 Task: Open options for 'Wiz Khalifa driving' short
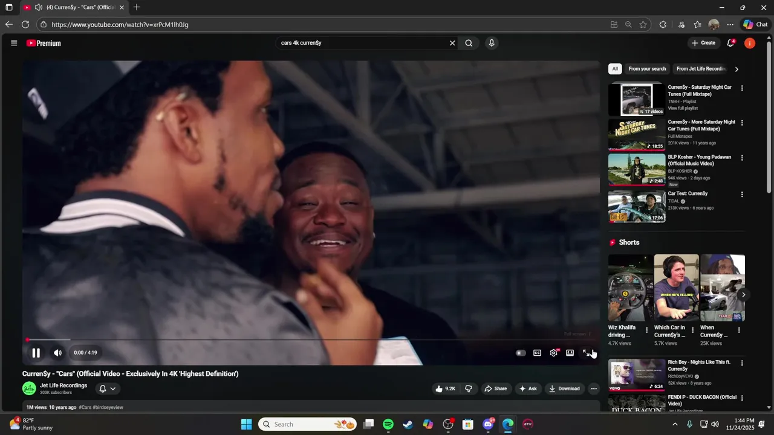tap(647, 330)
